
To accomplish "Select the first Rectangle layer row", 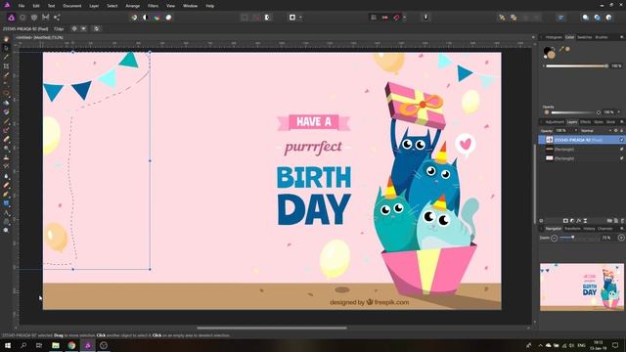I will [581, 149].
